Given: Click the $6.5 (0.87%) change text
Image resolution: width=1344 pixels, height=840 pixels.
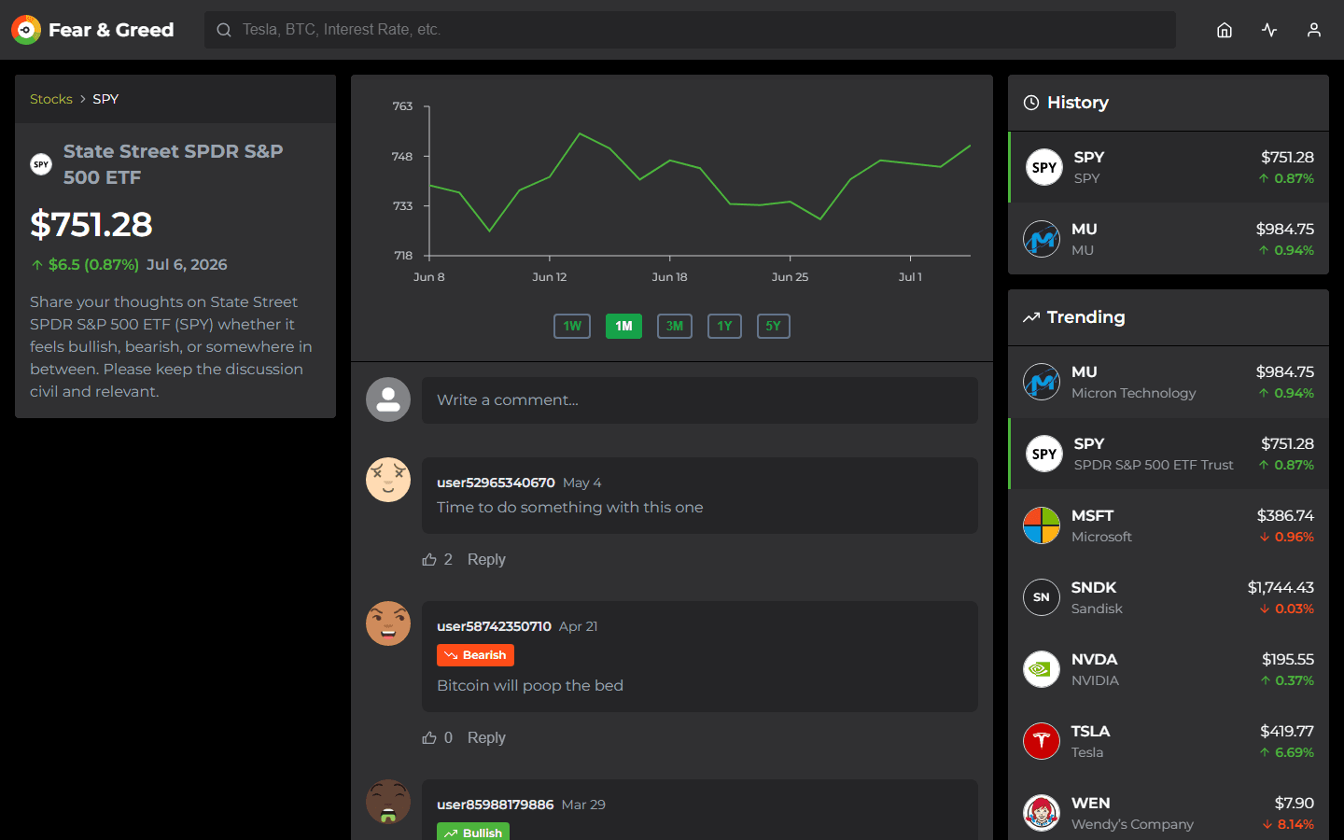Looking at the screenshot, I should tap(85, 265).
